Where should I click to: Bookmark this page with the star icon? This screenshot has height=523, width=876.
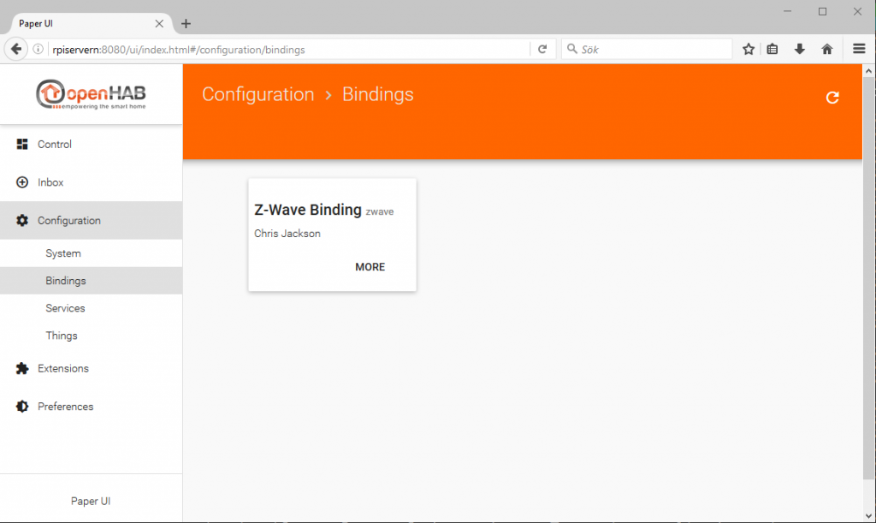749,49
